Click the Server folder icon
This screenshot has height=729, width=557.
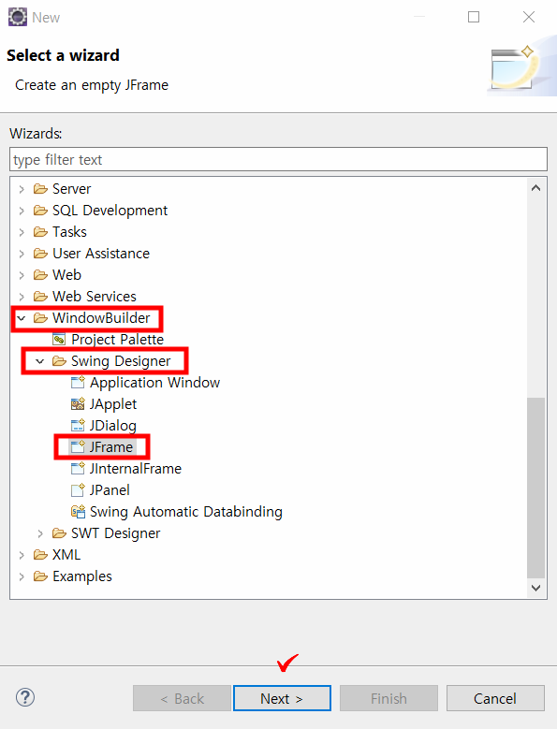40,189
